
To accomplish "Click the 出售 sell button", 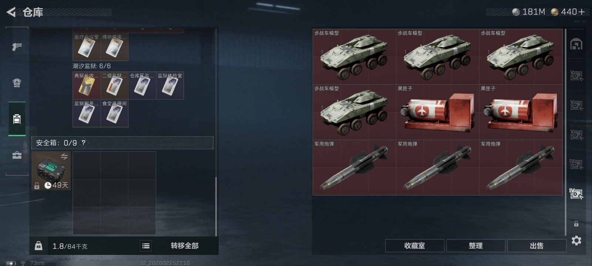I will 536,246.
